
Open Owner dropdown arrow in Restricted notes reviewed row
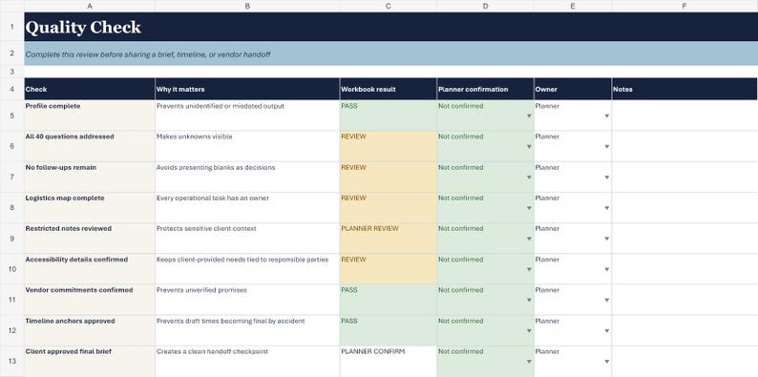[x=607, y=239]
